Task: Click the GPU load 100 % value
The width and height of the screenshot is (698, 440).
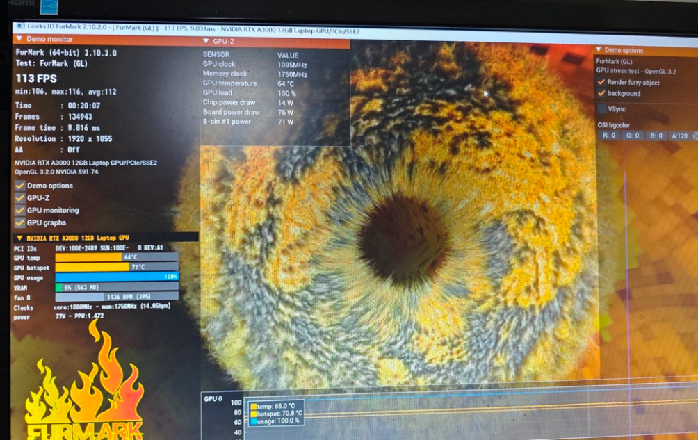Action: click(x=286, y=93)
